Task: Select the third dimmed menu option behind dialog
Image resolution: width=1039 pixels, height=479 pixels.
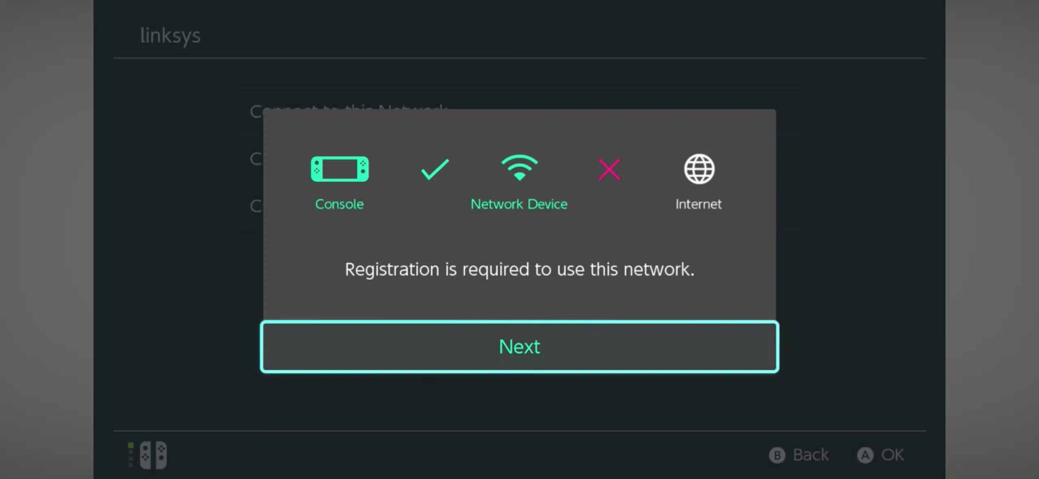Action: click(x=256, y=206)
